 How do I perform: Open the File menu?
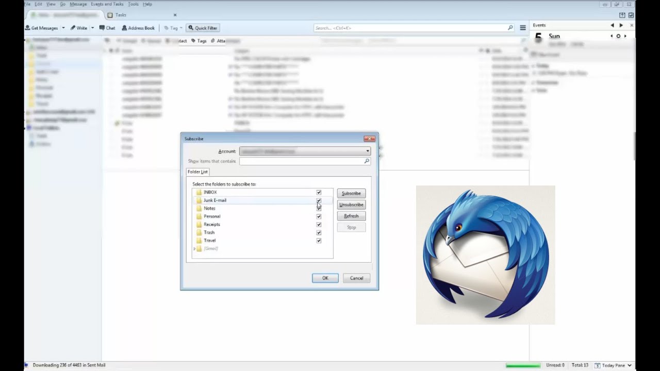pyautogui.click(x=27, y=4)
